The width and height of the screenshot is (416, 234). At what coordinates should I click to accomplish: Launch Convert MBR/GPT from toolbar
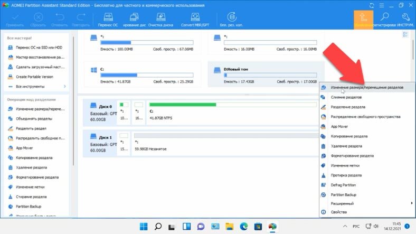click(195, 20)
